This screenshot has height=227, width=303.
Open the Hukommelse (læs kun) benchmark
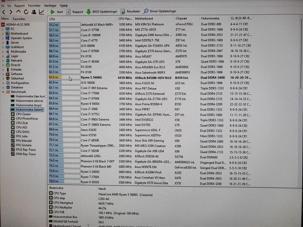(x=28, y=96)
